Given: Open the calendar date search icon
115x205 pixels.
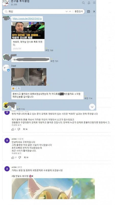Looking at the screenshot, I should (88, 12).
